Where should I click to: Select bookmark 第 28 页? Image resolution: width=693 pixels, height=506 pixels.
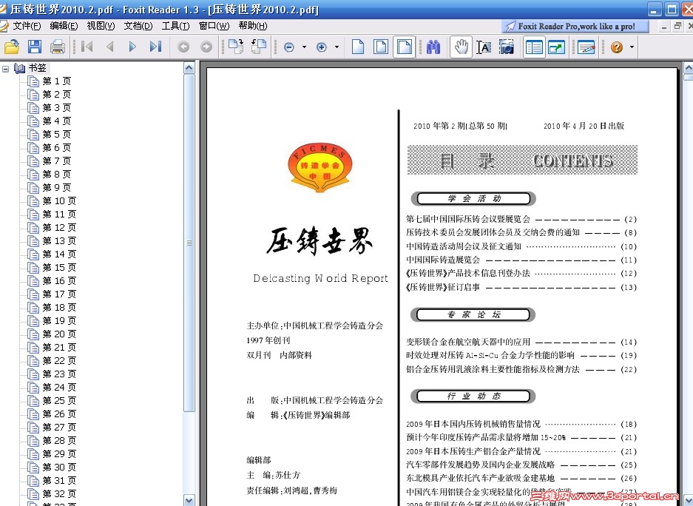click(x=59, y=441)
